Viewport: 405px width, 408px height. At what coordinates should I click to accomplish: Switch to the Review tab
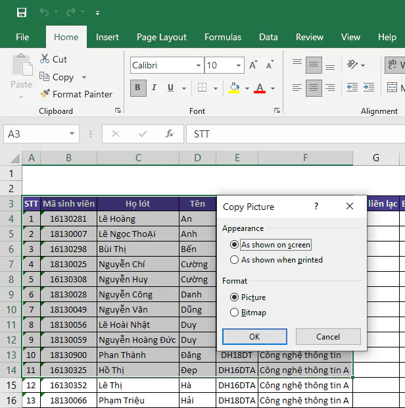point(310,37)
